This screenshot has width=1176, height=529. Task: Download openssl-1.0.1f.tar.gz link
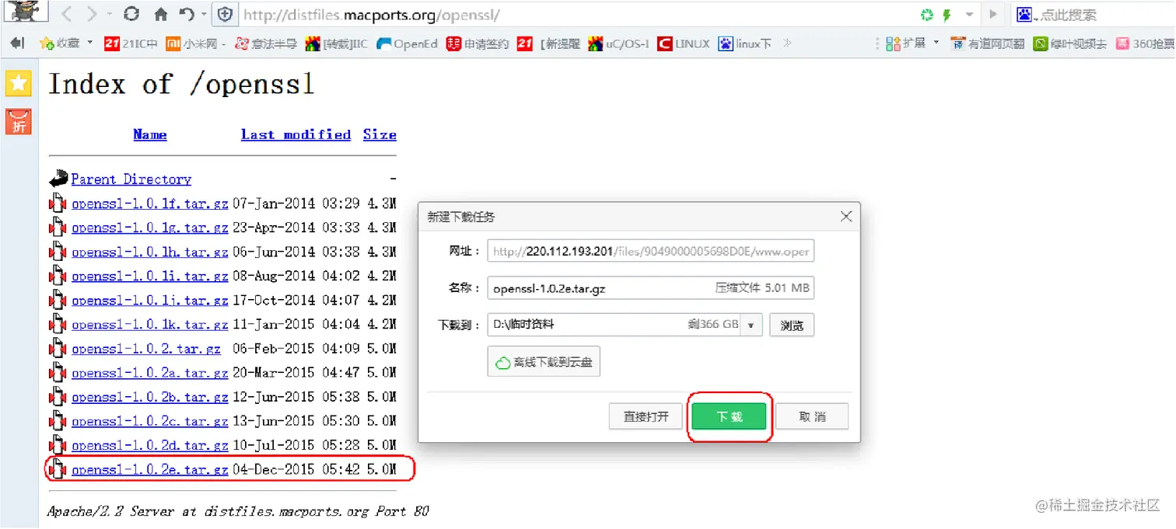point(150,204)
